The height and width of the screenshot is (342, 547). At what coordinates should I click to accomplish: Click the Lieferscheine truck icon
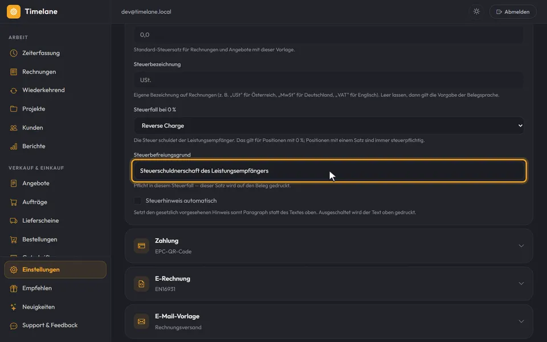[x=14, y=221]
